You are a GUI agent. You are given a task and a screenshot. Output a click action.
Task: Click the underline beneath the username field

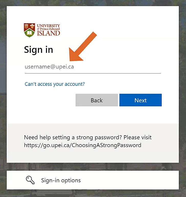click(x=93, y=73)
